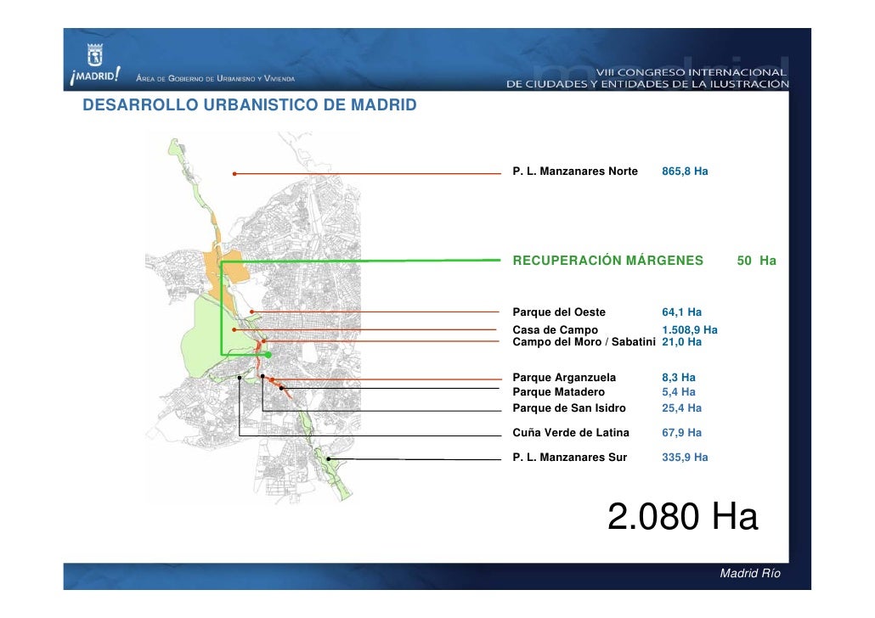Click the 'Parque Matadero' label

tap(559, 392)
